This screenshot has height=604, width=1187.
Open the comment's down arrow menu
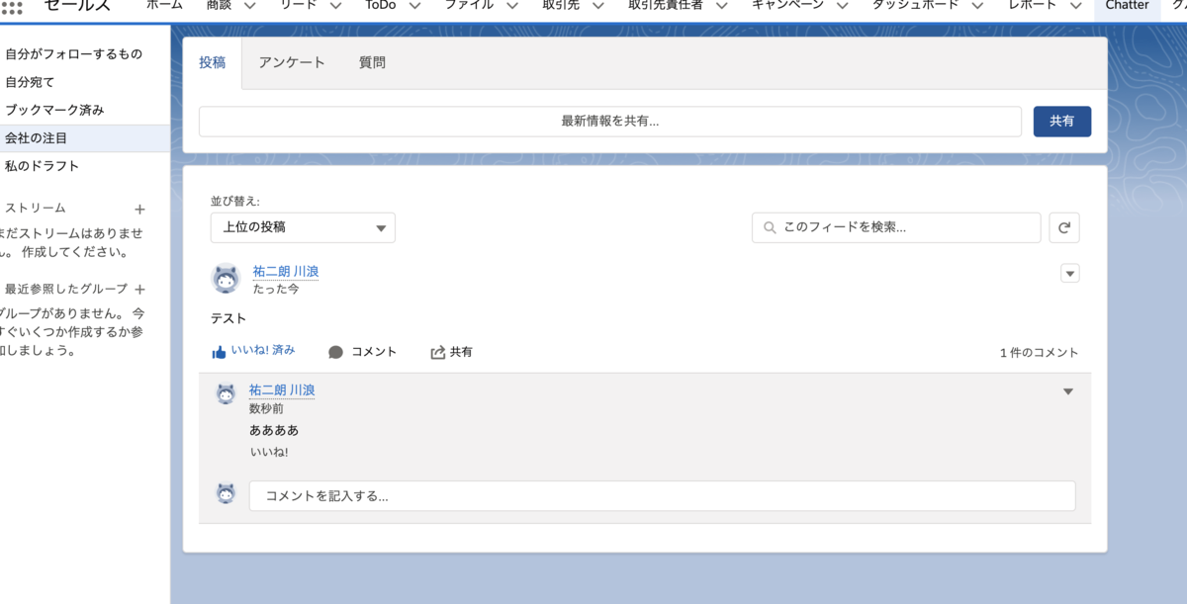1068,391
